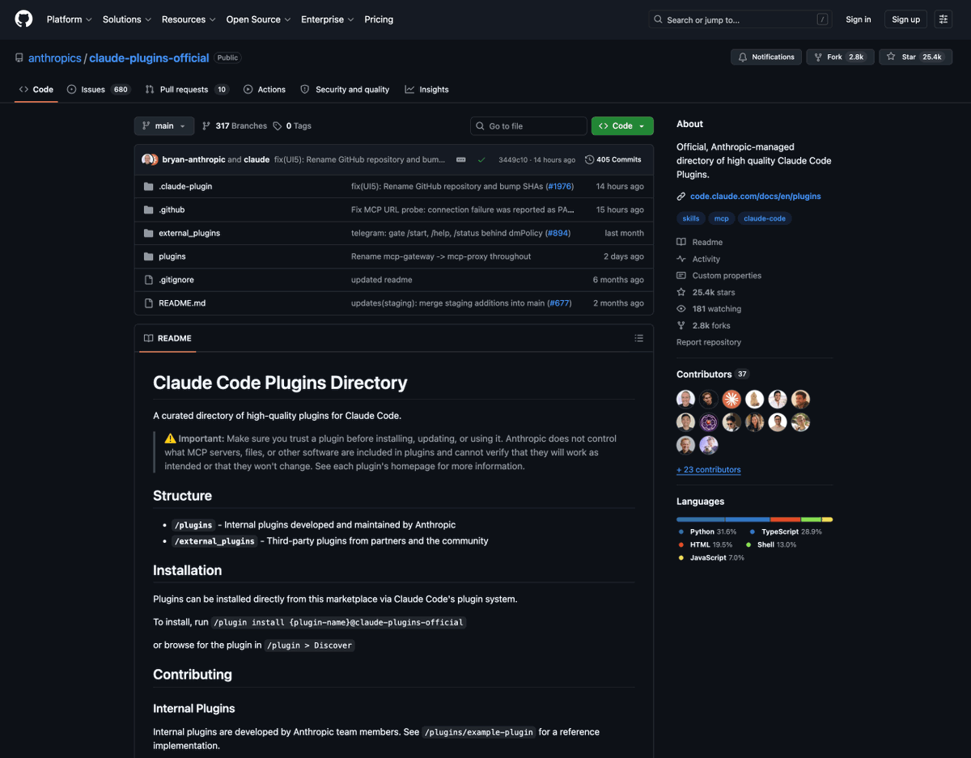Open the .github folder
Viewport: 971px width, 758px height.
pyautogui.click(x=172, y=210)
